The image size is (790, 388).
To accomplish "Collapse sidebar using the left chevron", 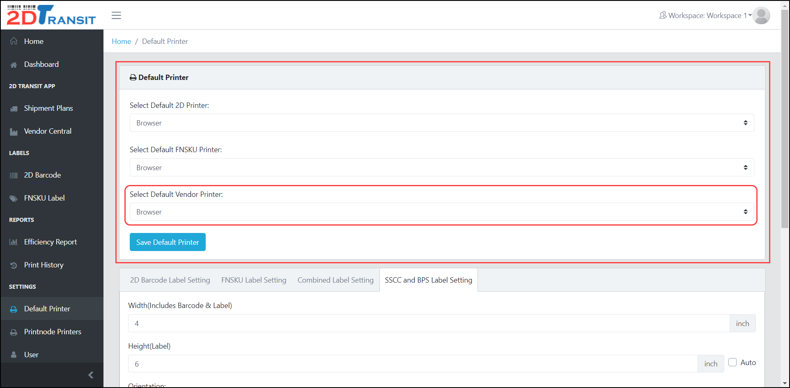I will [91, 375].
